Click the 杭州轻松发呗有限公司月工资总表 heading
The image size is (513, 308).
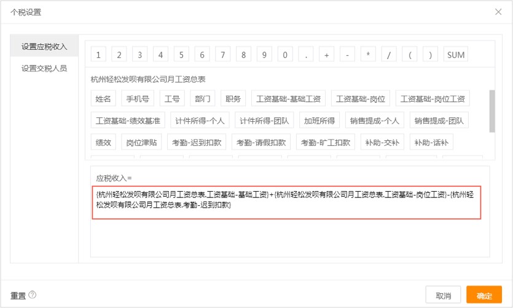click(x=148, y=79)
